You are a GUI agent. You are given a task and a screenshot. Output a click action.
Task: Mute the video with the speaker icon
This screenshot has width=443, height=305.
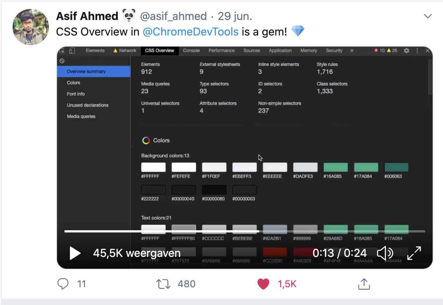(x=385, y=253)
